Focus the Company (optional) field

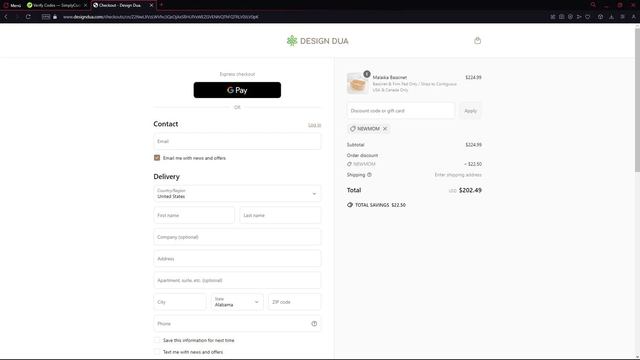[x=237, y=237]
